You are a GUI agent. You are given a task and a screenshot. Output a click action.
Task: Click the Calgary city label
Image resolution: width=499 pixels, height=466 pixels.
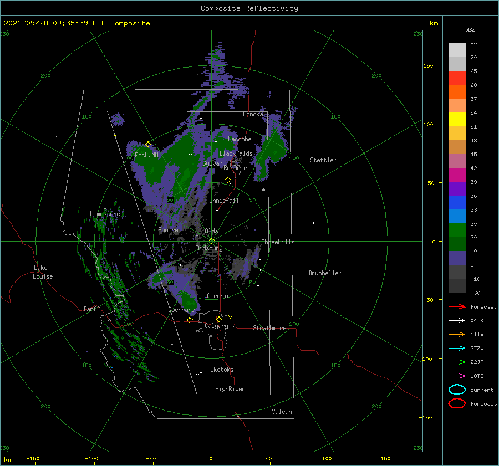click(x=216, y=326)
